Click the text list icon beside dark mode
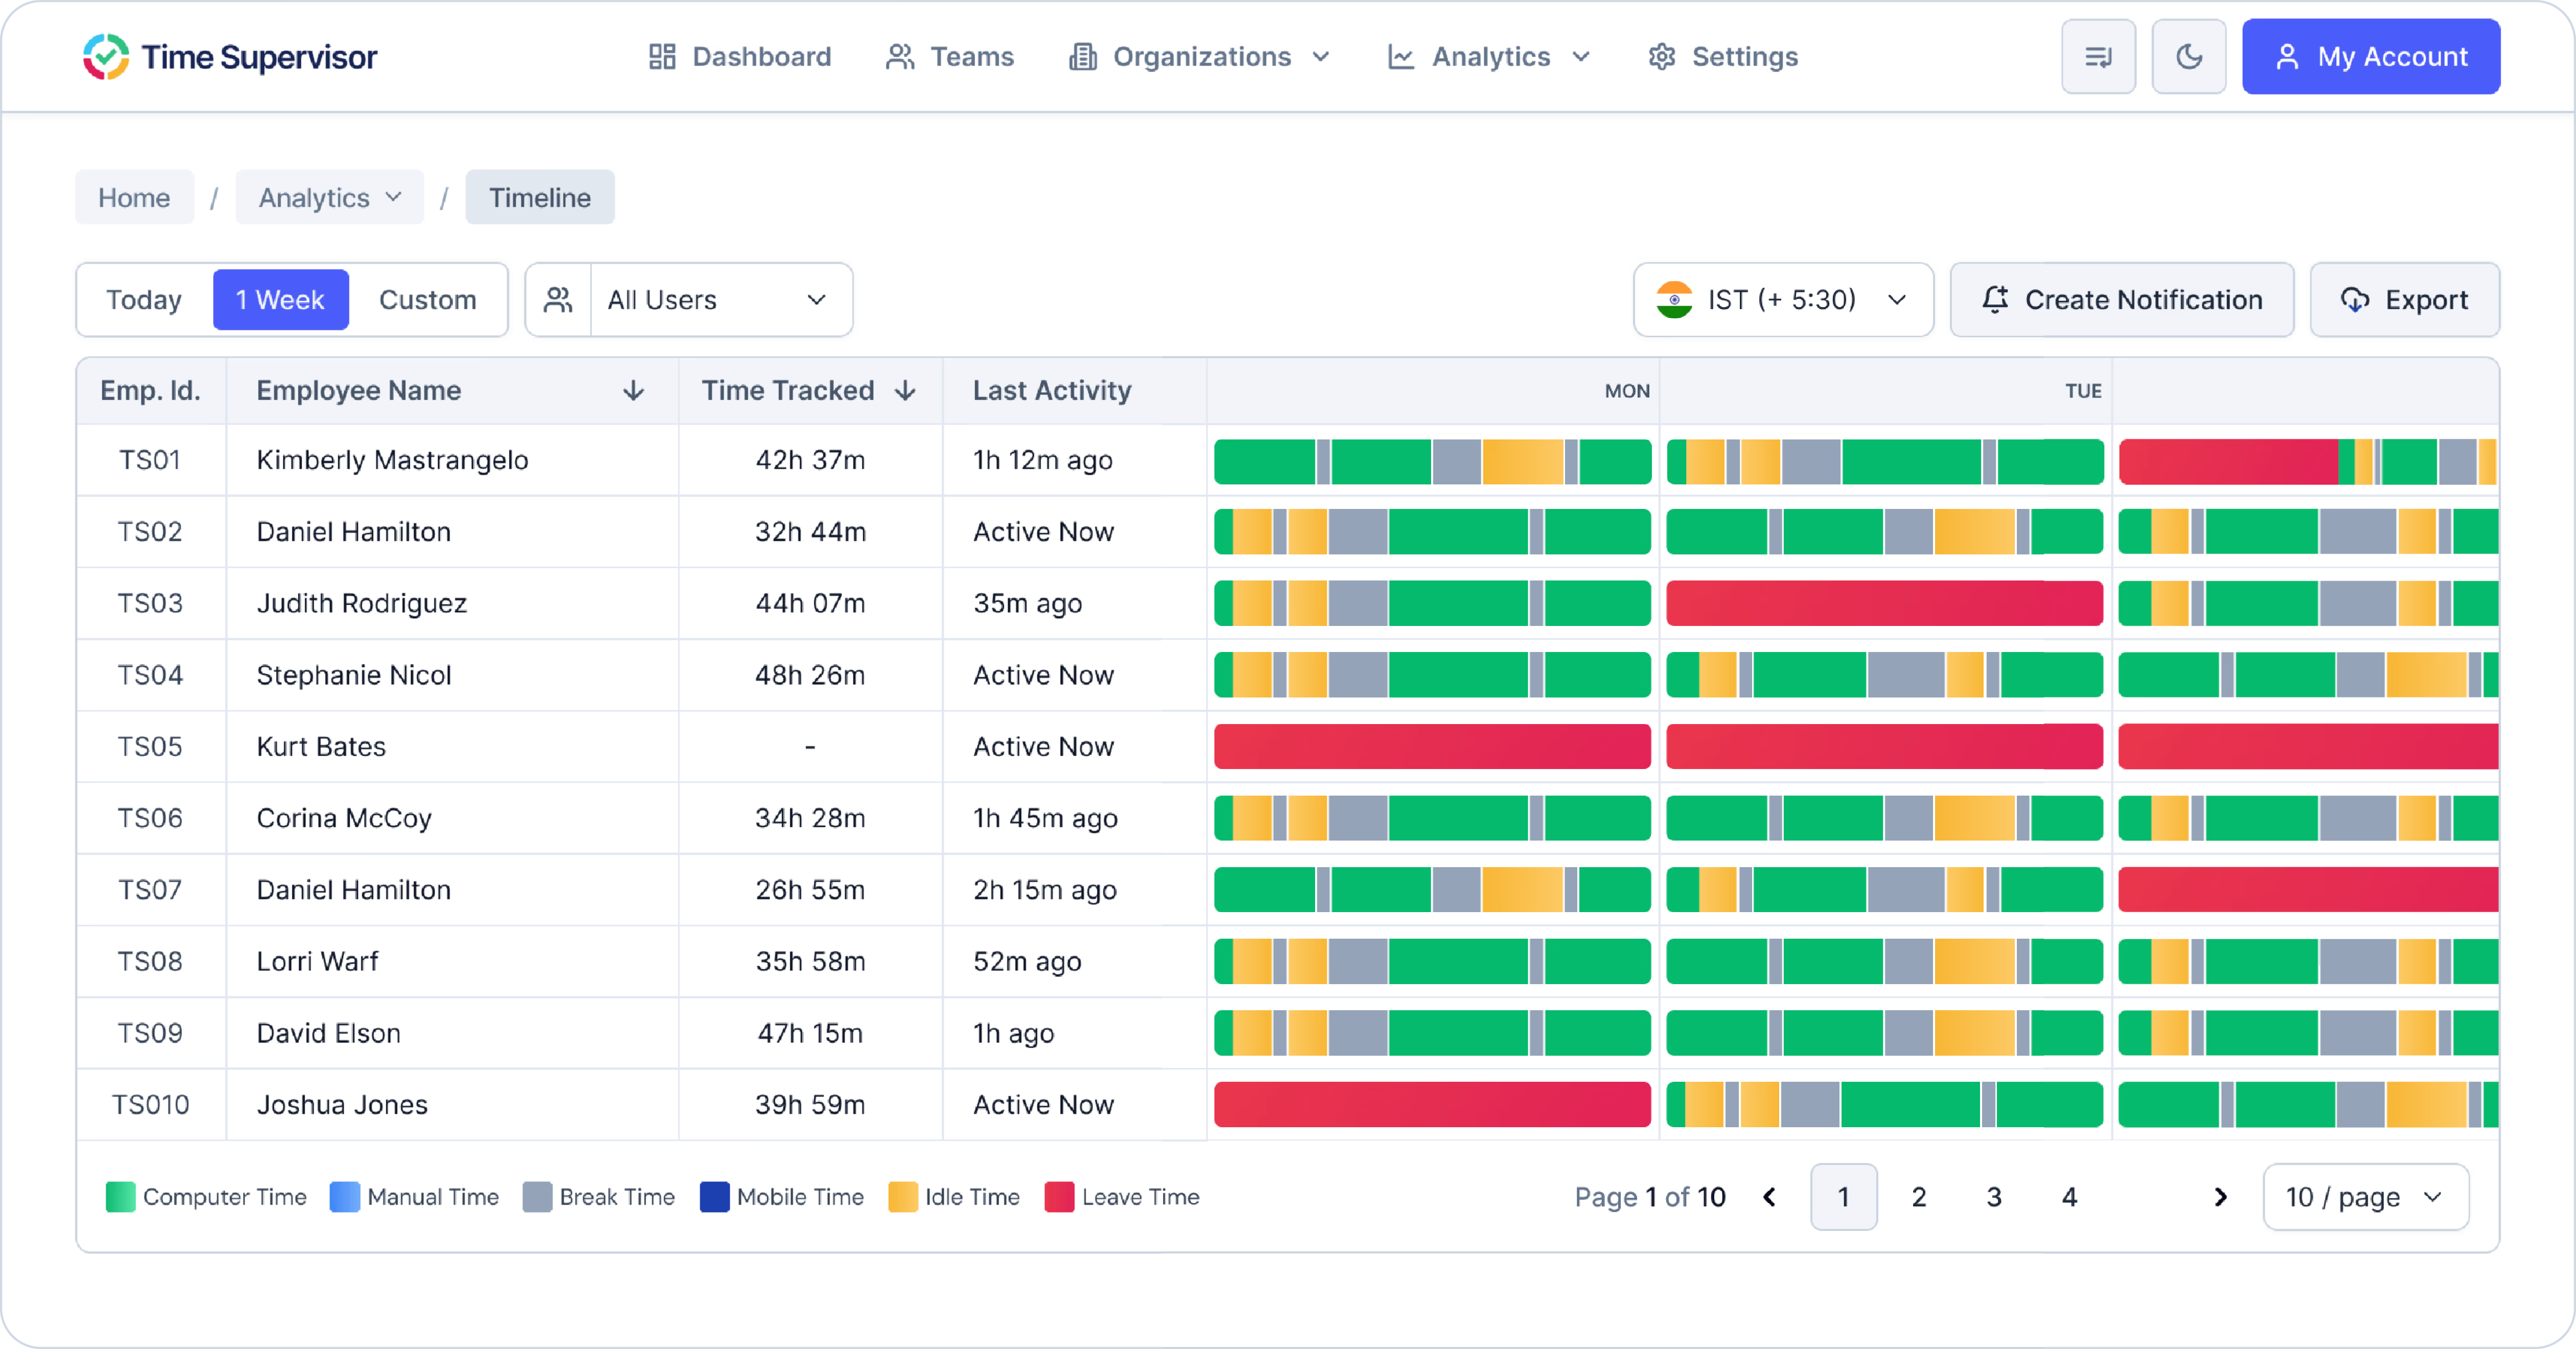Viewport: 2576px width, 1349px height. coord(2098,57)
